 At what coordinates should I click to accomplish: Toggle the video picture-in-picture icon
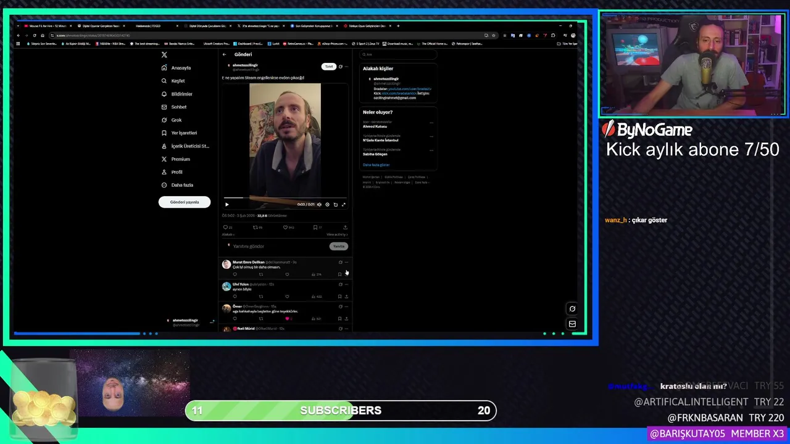[335, 204]
